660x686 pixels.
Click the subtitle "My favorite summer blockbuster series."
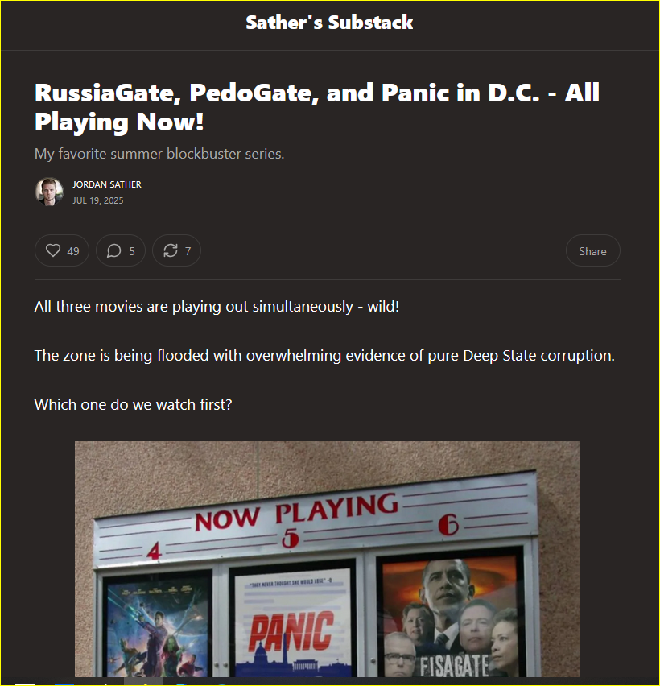[x=159, y=154]
